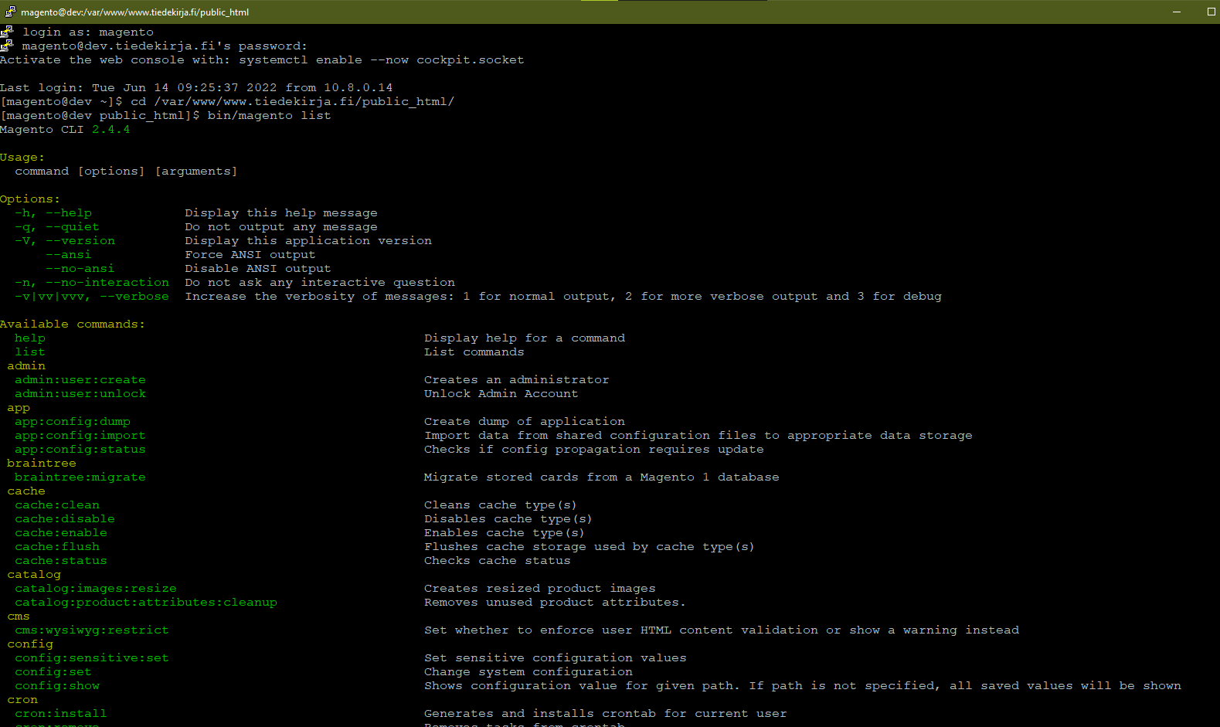
Task: Click 'Creates resized product images' description
Action: [539, 589]
